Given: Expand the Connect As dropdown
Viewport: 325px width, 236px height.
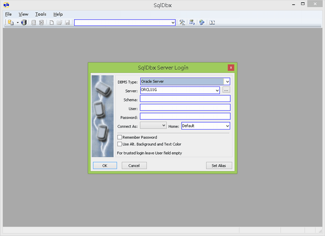Looking at the screenshot, I should click(163, 126).
